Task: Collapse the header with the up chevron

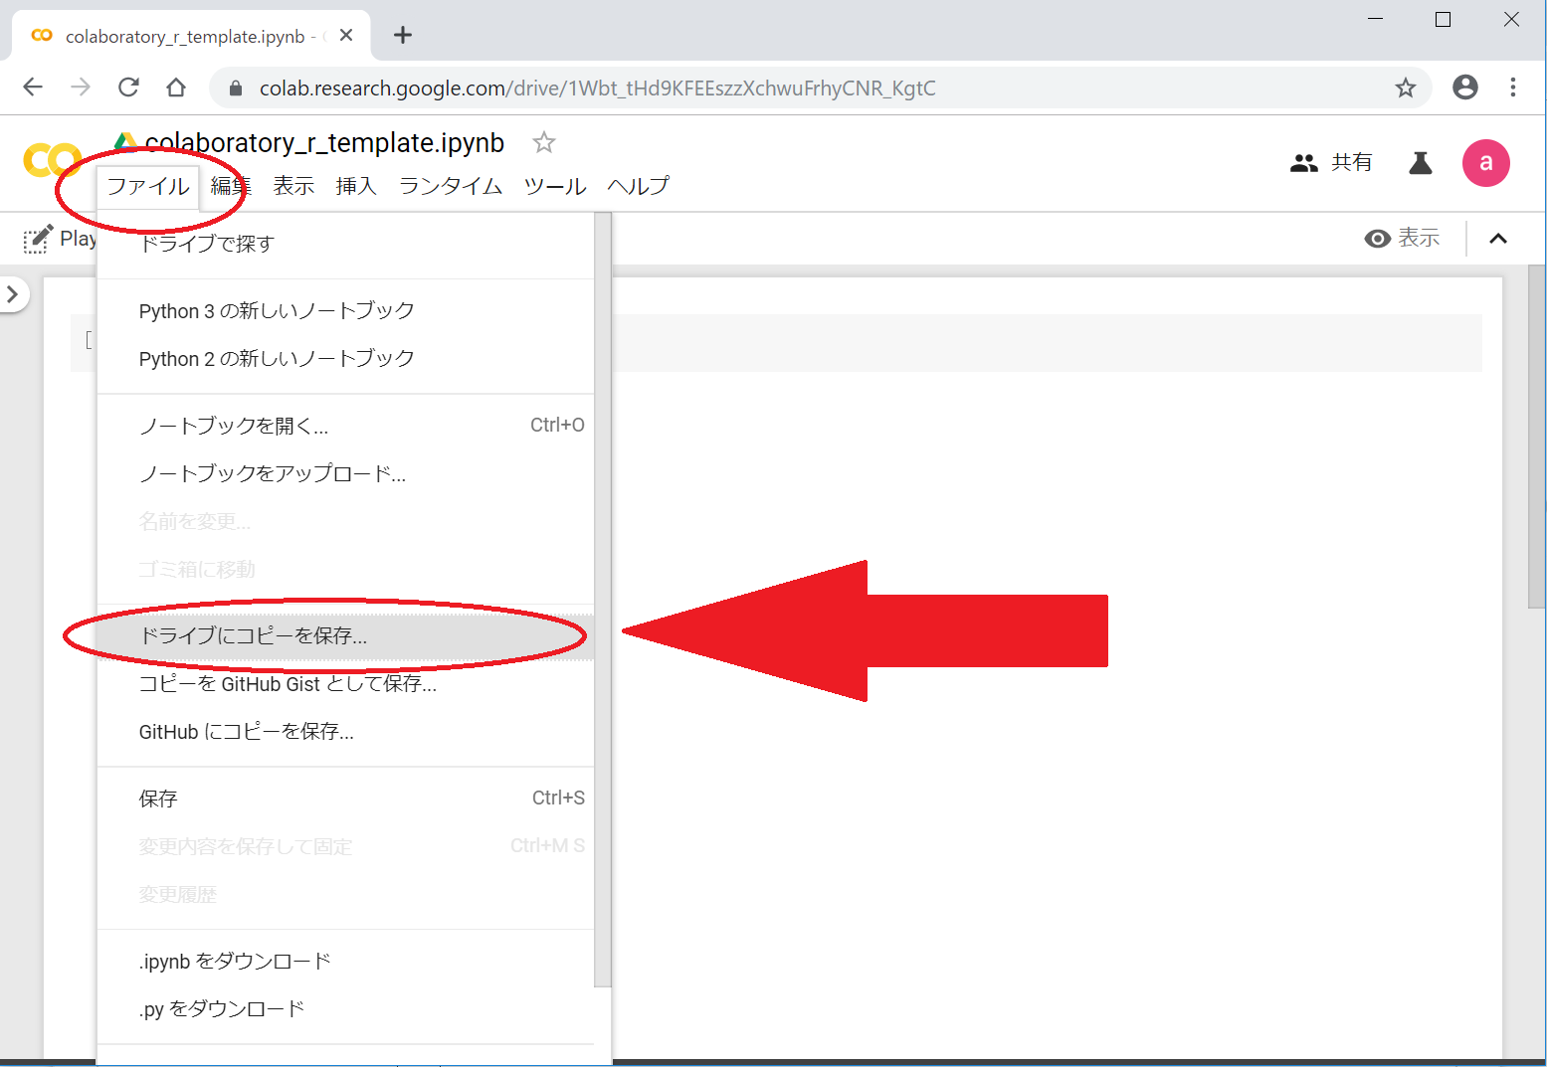Action: [x=1497, y=239]
